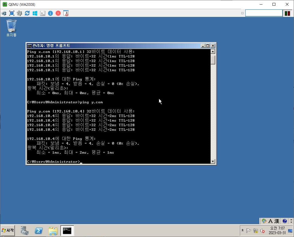Open the keyboard key 'à' toolbar icon
The width and height of the screenshot is (294, 237).
43,13
